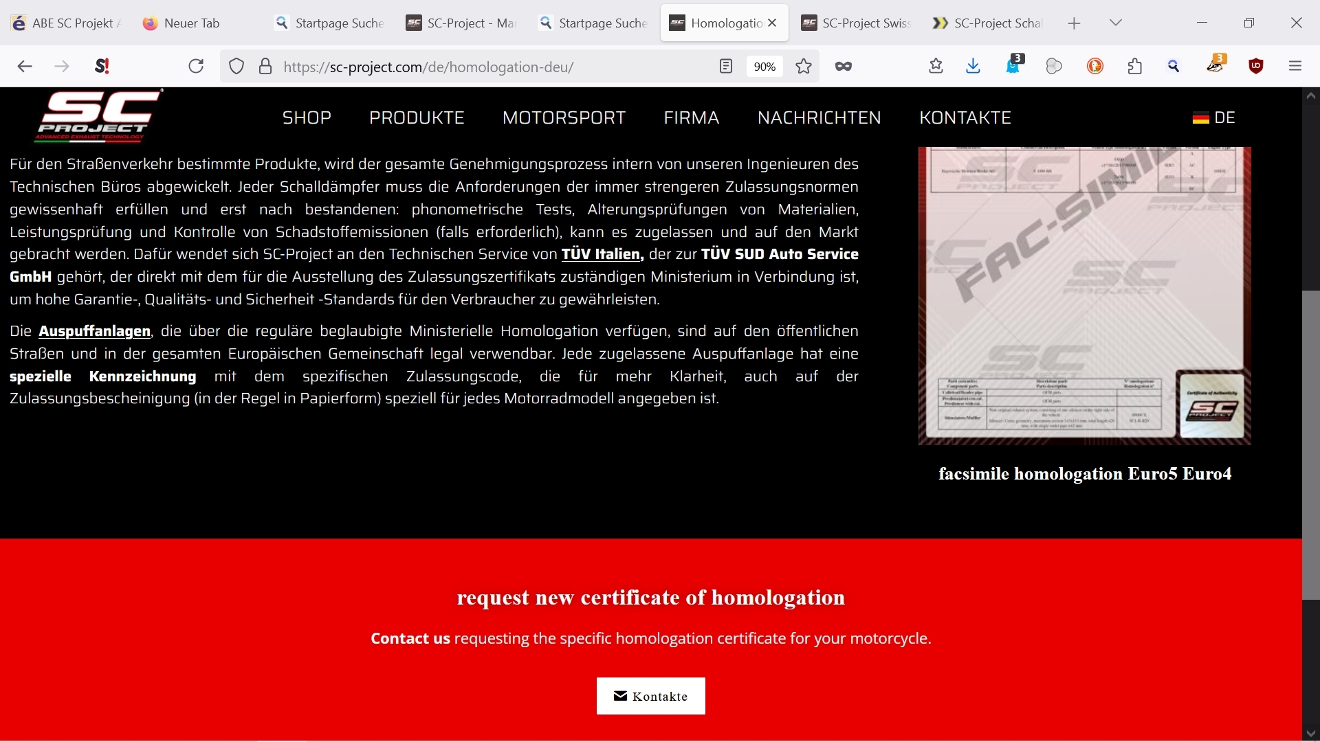Open the blue extension icon with badge 3

[1014, 65]
